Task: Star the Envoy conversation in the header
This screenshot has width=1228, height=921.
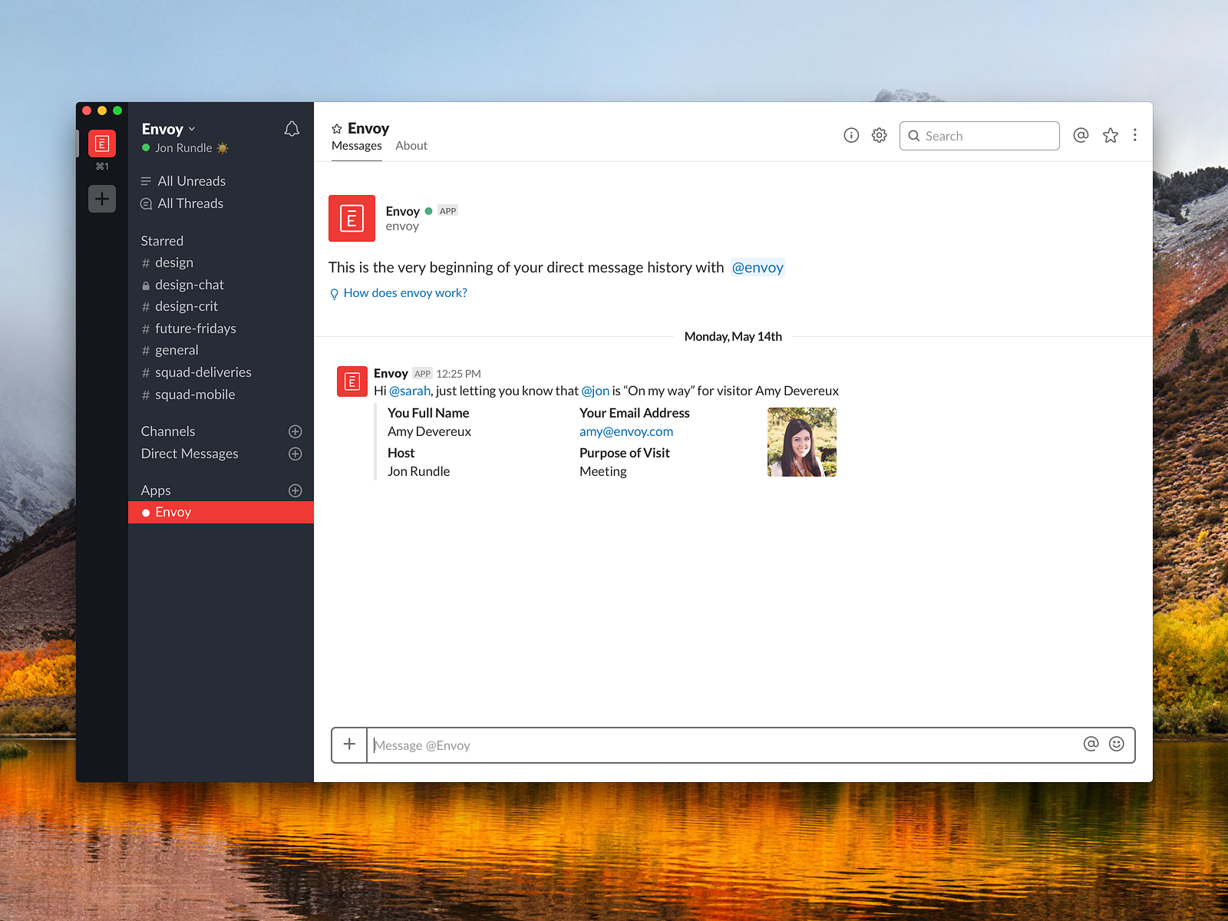Action: coord(337,129)
